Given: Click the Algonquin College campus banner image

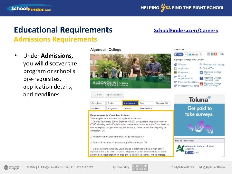Looking at the screenshot, I should pos(130,71).
